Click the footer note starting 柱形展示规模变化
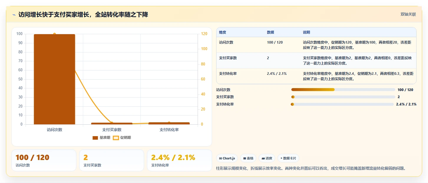Screen dimensions: 428x183 click(311, 169)
